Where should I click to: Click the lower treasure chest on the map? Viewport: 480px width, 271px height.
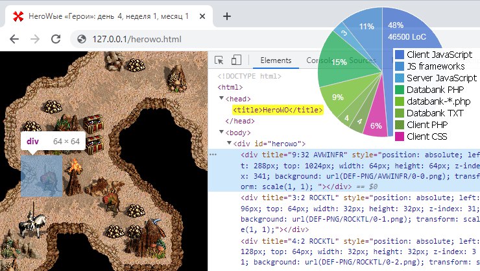pos(95,145)
